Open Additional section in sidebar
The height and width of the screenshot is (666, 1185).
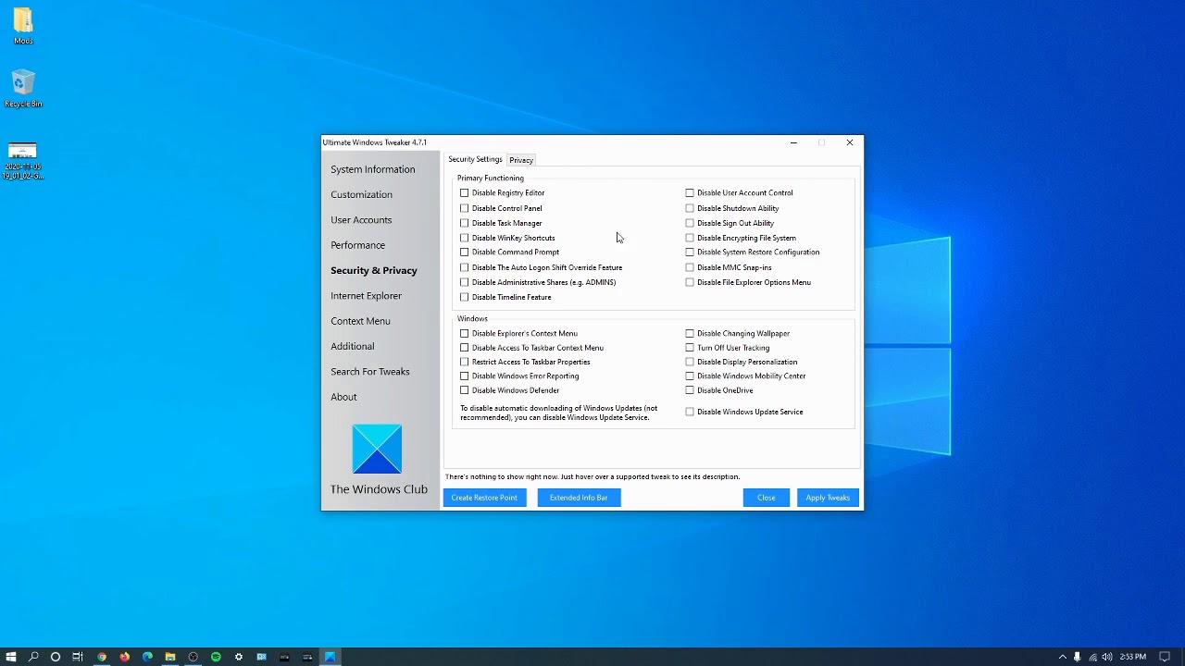pyautogui.click(x=353, y=346)
